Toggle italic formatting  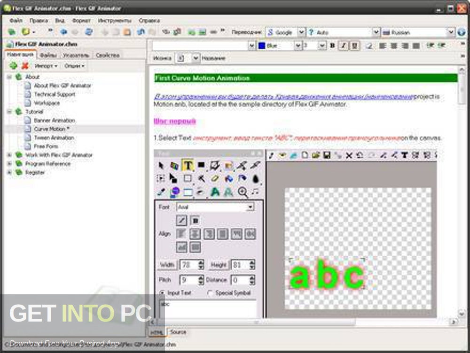click(x=344, y=46)
